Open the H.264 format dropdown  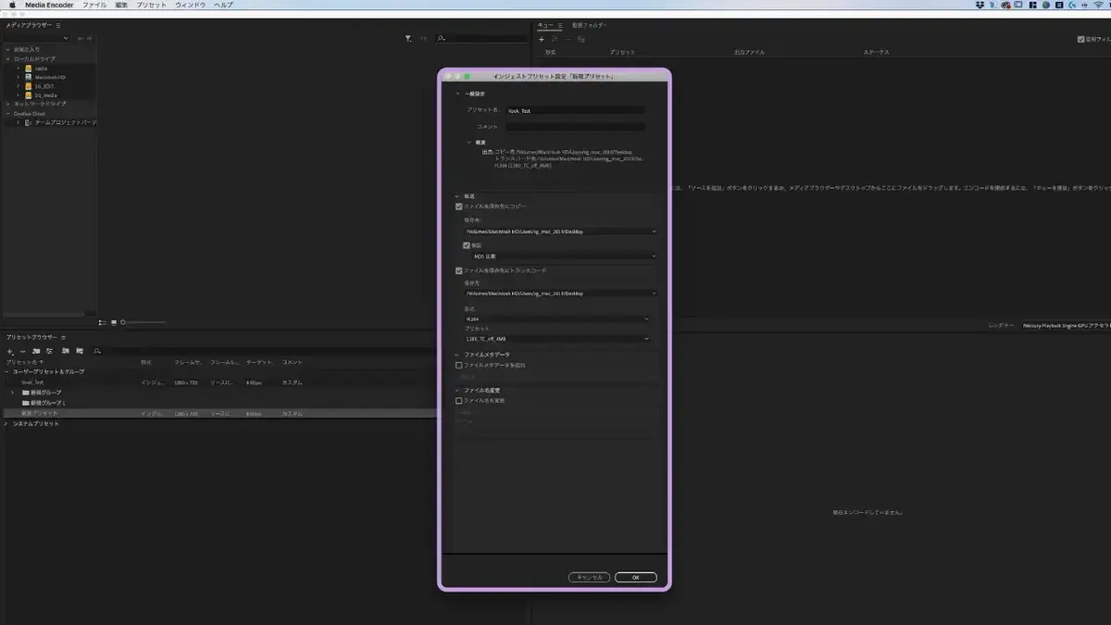557,319
